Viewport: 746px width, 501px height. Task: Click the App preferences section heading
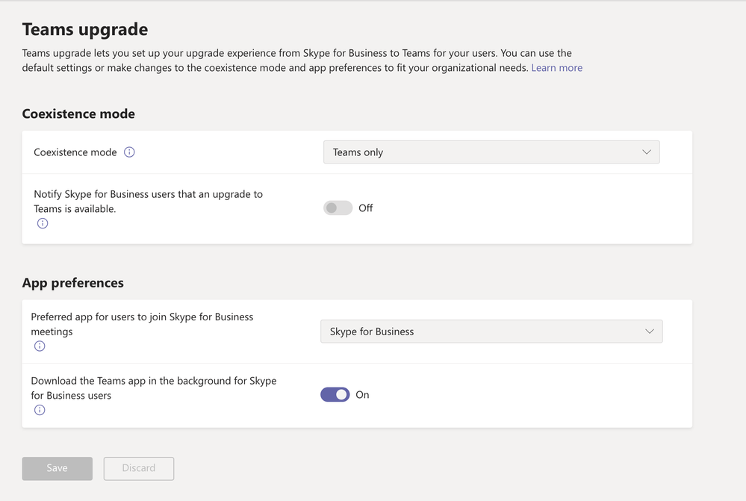click(x=72, y=283)
